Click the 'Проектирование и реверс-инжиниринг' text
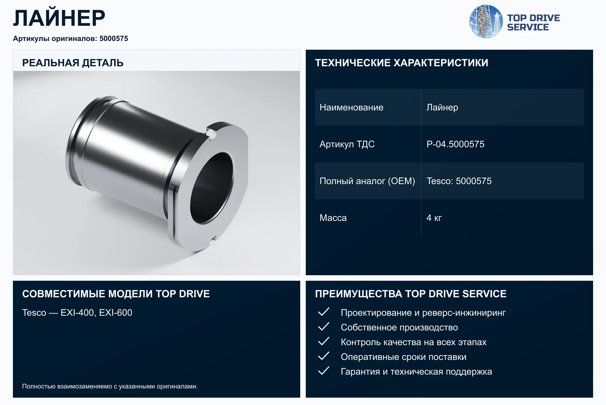Screen dimensions: 606x405 (423, 313)
